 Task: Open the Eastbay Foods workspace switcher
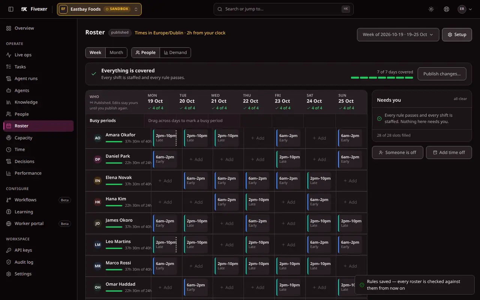coord(99,9)
